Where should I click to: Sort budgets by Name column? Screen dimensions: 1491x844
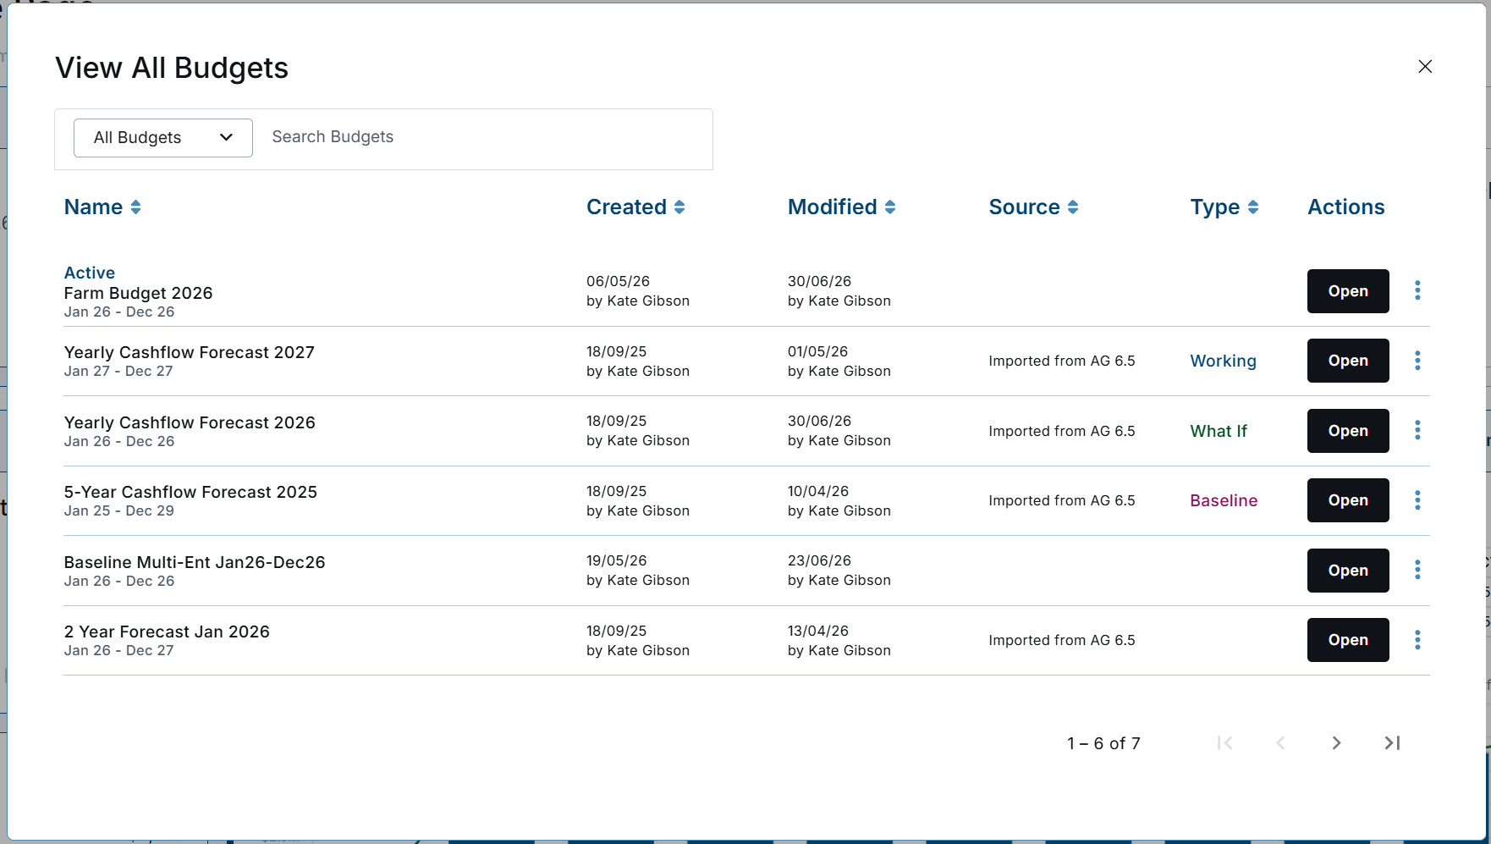[x=102, y=207]
